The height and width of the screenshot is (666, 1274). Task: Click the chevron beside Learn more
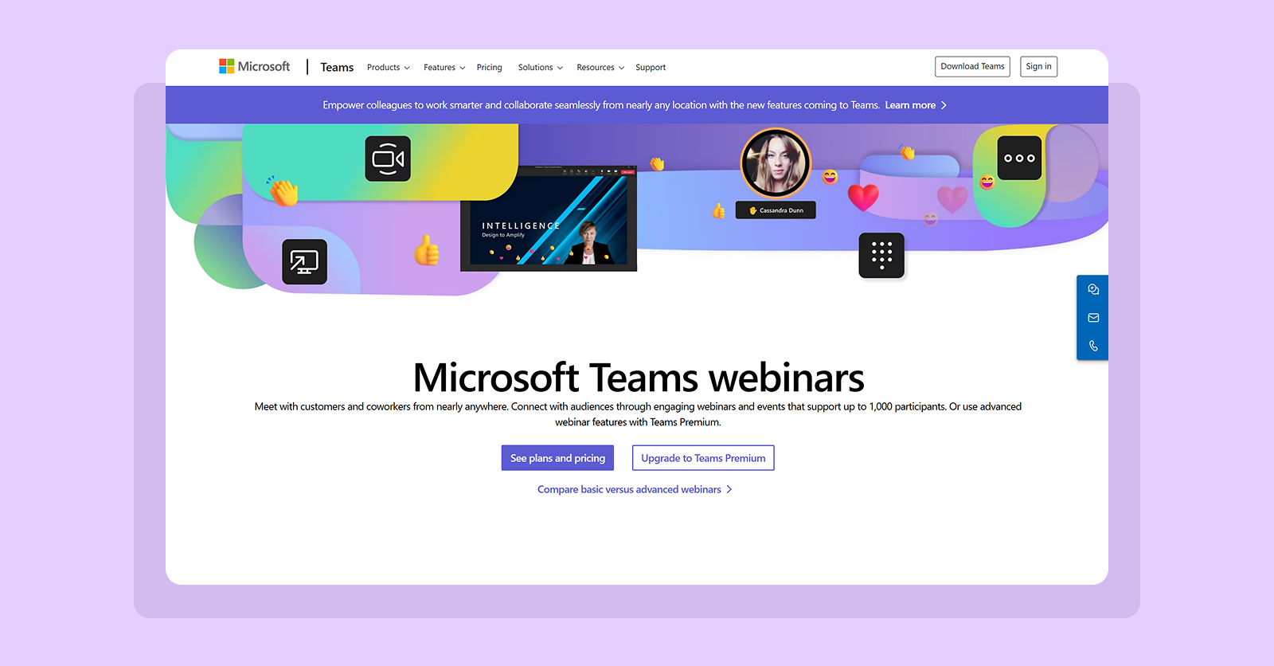coord(944,105)
